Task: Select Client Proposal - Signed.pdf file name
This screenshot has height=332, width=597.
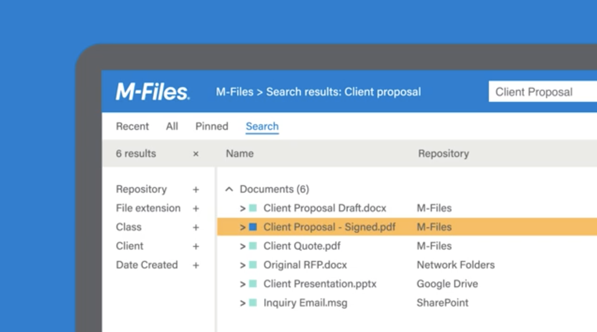Action: tap(329, 227)
